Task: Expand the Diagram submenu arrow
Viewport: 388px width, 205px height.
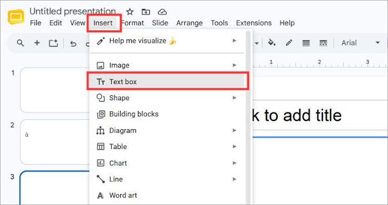Action: (234, 130)
